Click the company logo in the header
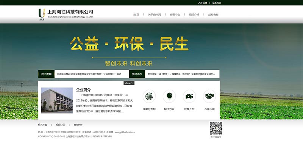The image size is (303, 143). point(66,14)
